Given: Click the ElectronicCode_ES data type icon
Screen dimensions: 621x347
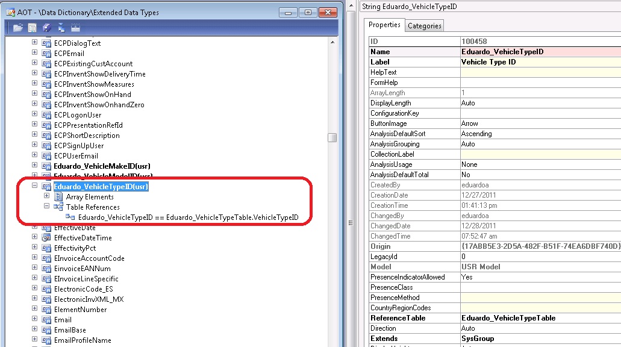Looking at the screenshot, I should point(46,289).
